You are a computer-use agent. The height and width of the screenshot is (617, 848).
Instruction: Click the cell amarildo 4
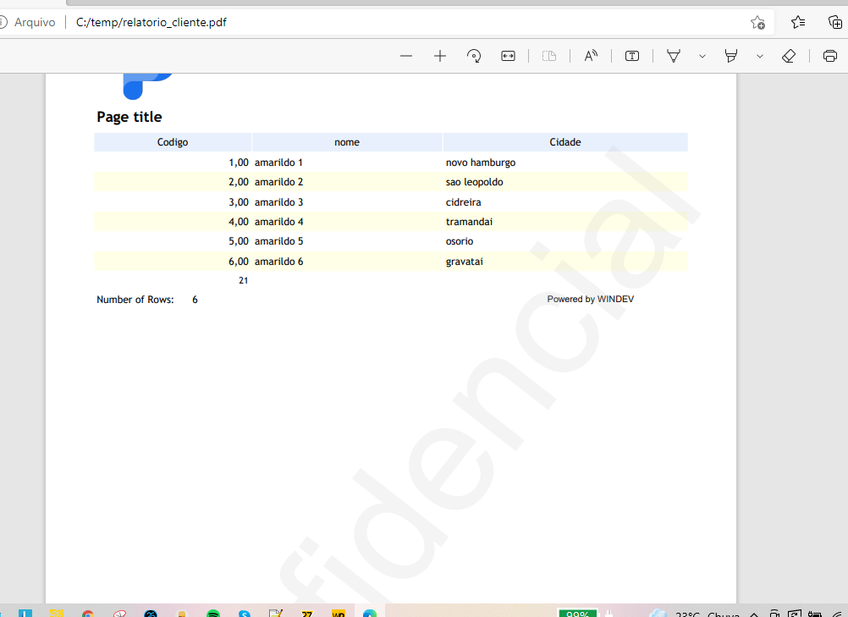[x=278, y=222]
